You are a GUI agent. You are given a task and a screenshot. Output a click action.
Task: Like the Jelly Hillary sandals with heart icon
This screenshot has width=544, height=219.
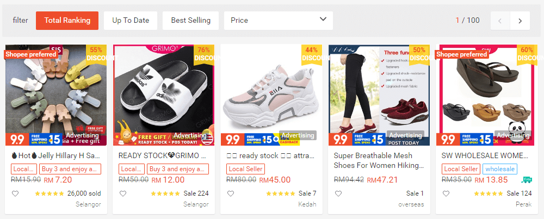(15, 193)
